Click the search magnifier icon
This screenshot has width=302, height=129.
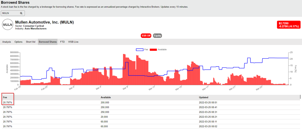click(21, 13)
